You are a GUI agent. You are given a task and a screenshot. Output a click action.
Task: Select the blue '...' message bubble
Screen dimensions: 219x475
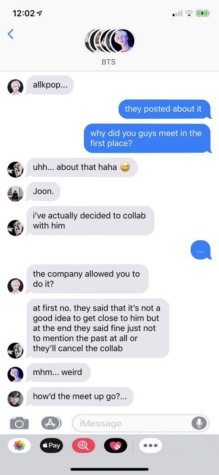pyautogui.click(x=200, y=250)
